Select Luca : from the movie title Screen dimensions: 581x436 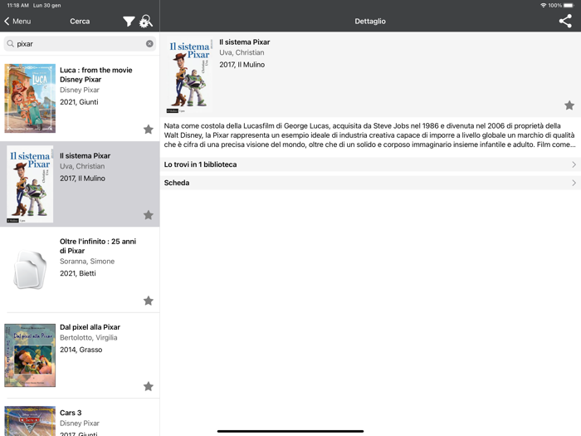click(96, 75)
